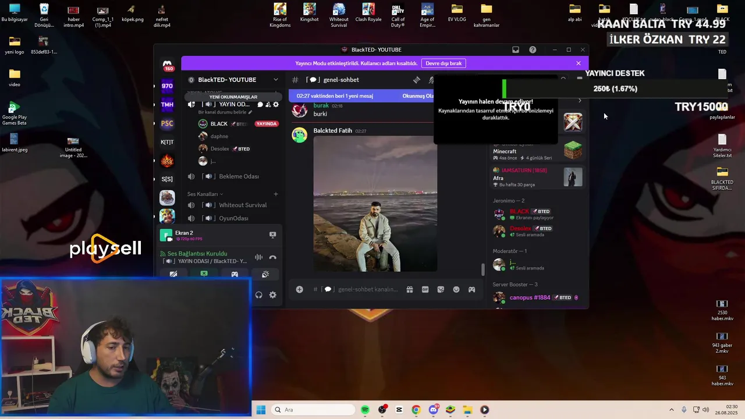Add a channel to Ses Kanalları category

coord(276,194)
